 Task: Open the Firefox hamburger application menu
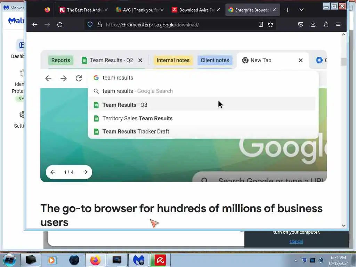338,25
